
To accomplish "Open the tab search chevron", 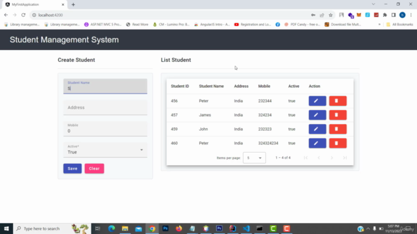I will (373, 5).
